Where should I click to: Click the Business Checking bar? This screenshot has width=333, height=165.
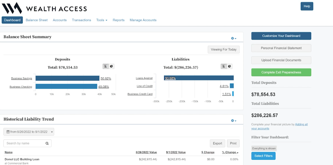click(x=66, y=86)
